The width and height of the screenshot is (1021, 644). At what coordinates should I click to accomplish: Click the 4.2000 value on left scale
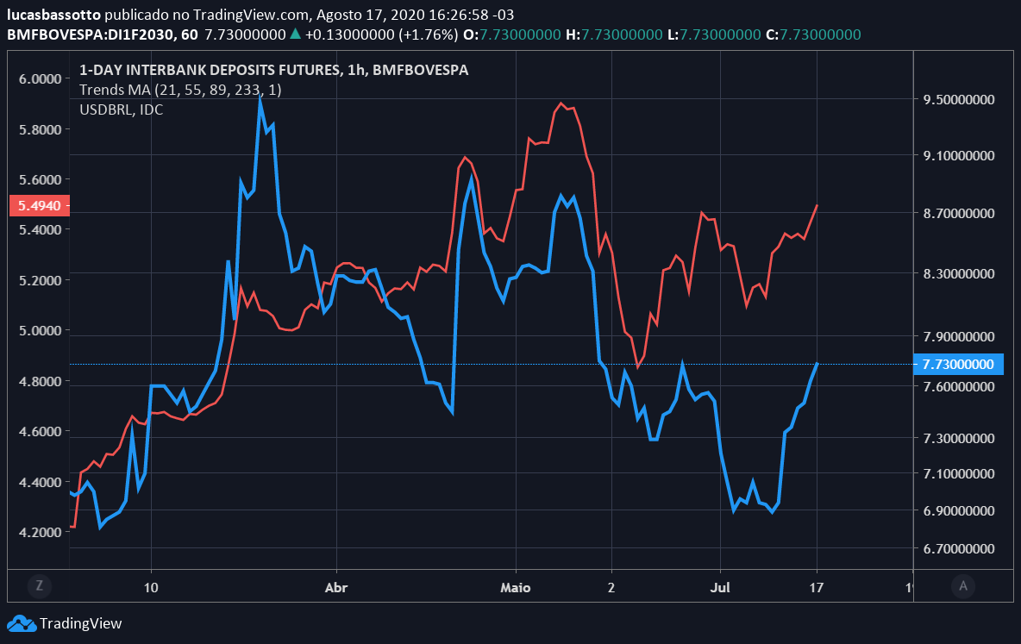point(40,532)
